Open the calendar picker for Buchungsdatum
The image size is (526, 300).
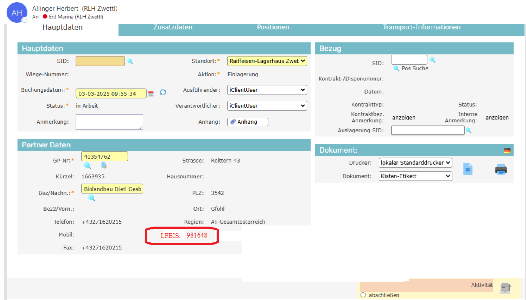coord(151,93)
